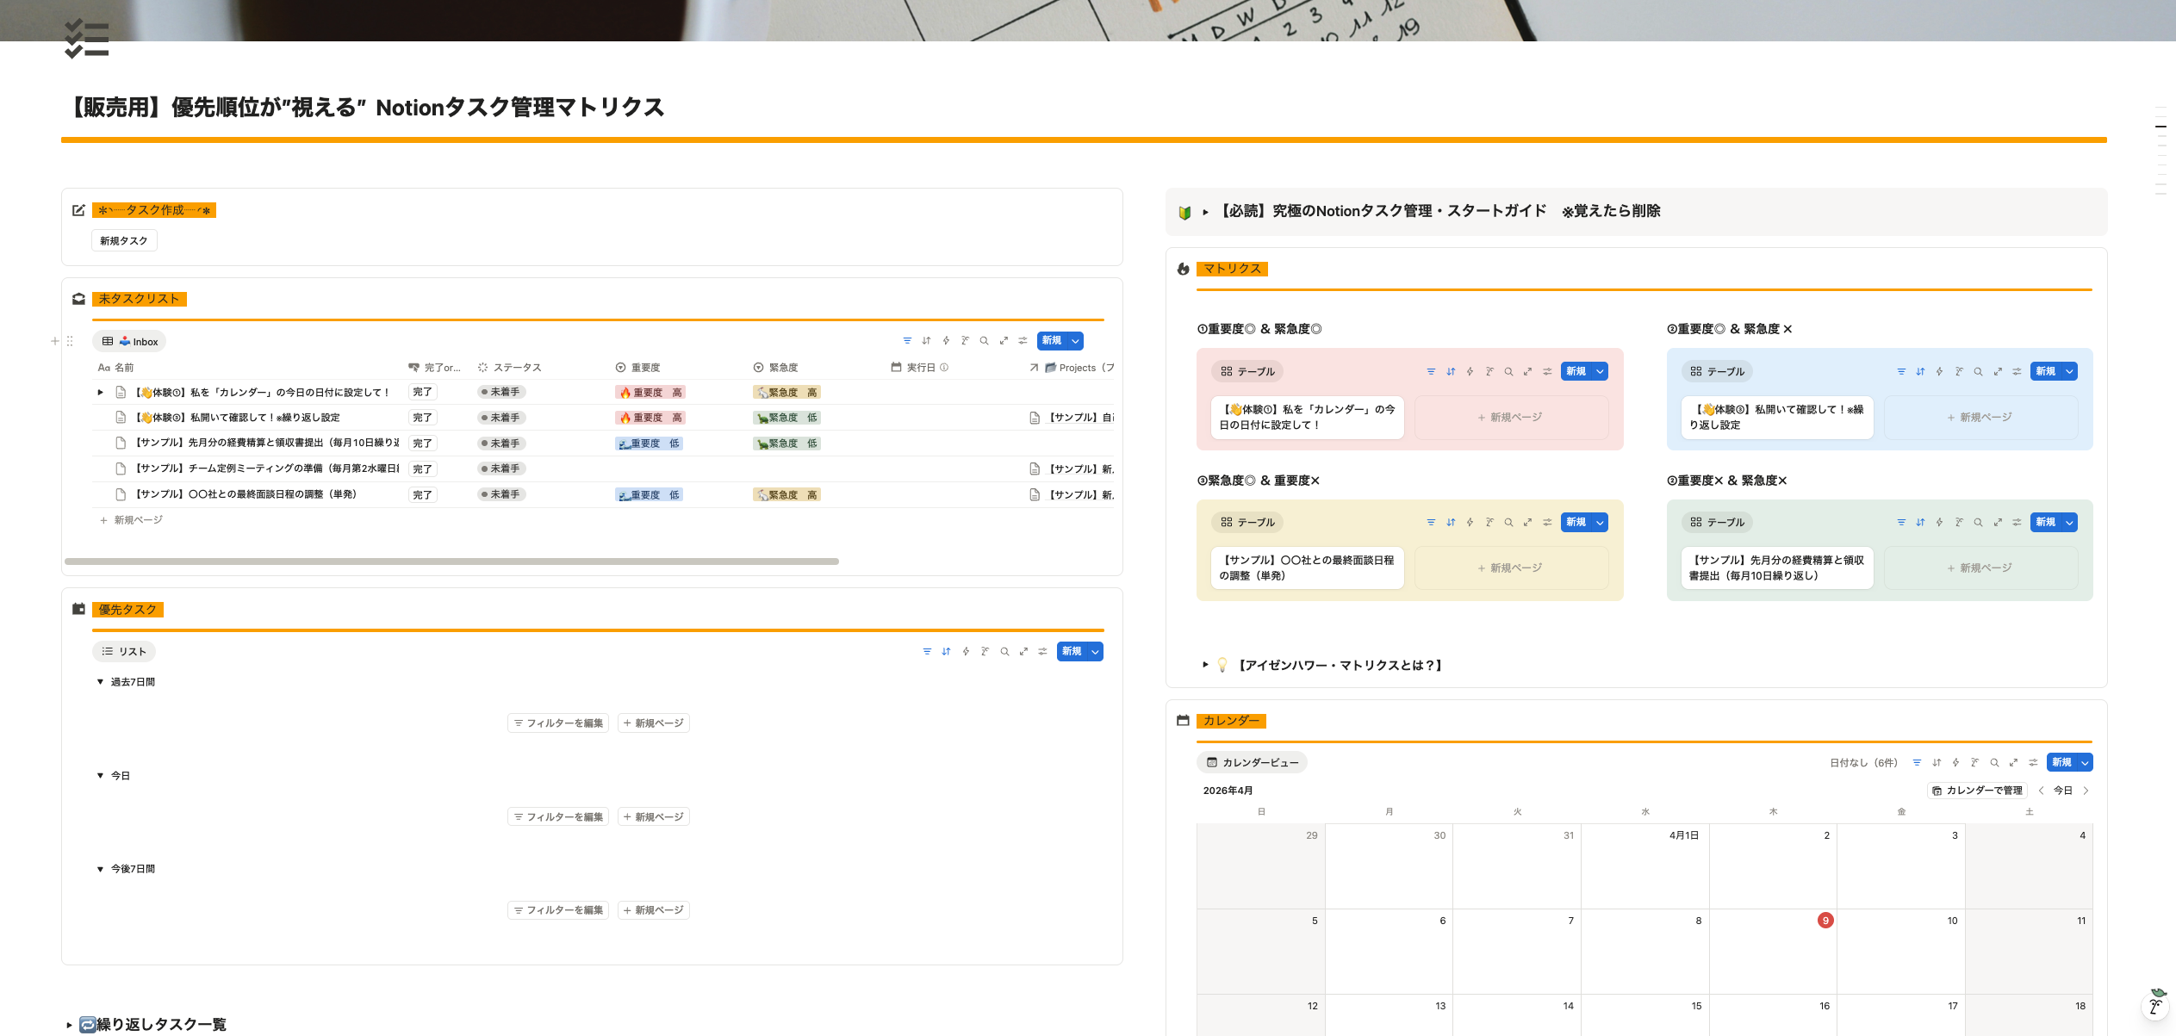The height and width of the screenshot is (1036, 2176).
Task: Open sort in the Inbox table toolbar
Action: 926,341
